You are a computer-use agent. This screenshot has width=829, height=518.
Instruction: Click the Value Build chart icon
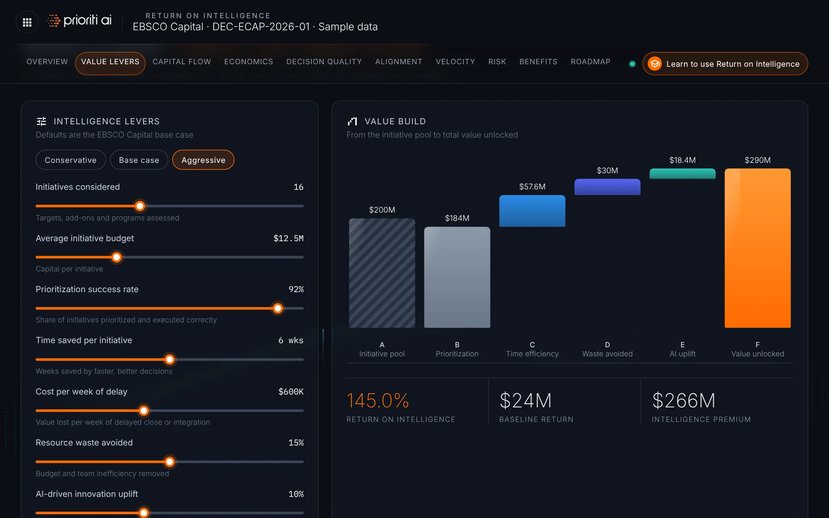[x=352, y=121]
